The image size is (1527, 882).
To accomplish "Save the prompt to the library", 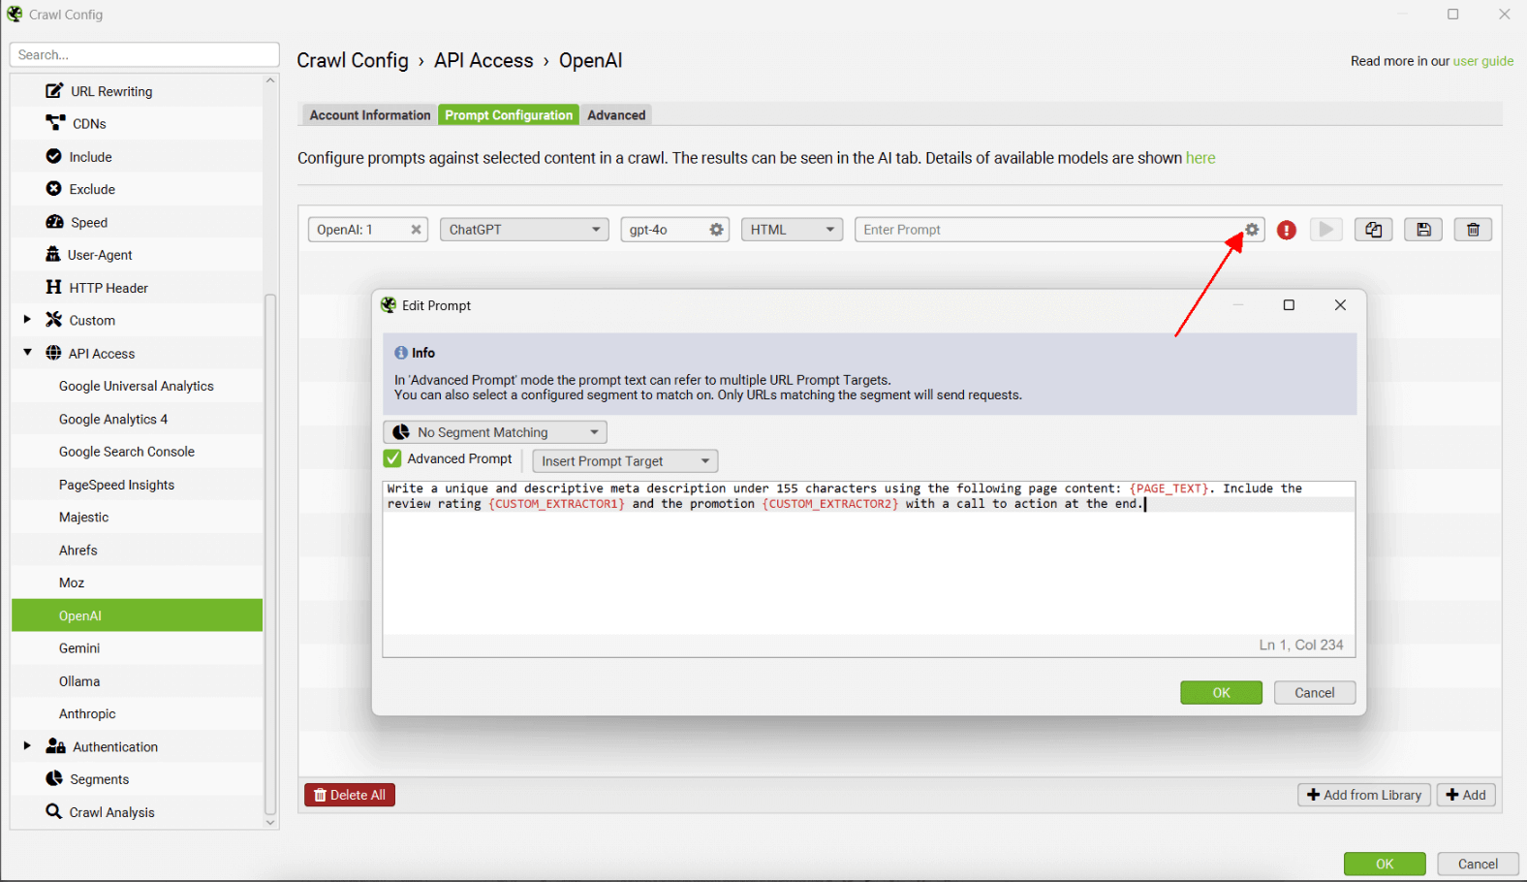I will pos(1422,230).
